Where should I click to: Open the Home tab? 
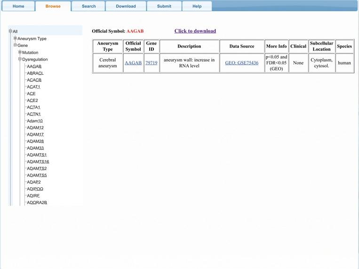pyautogui.click(x=18, y=6)
